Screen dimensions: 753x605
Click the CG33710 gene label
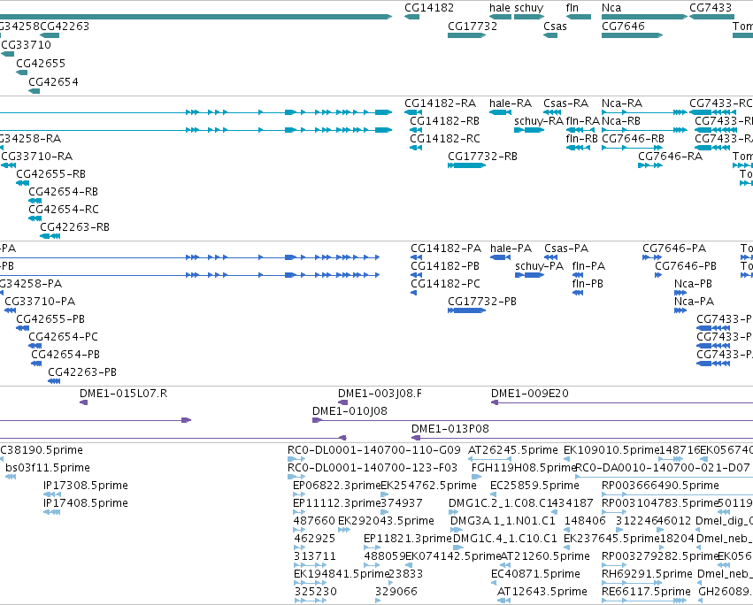coord(27,44)
